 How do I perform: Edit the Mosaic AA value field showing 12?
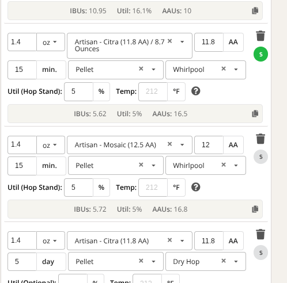[x=209, y=145]
